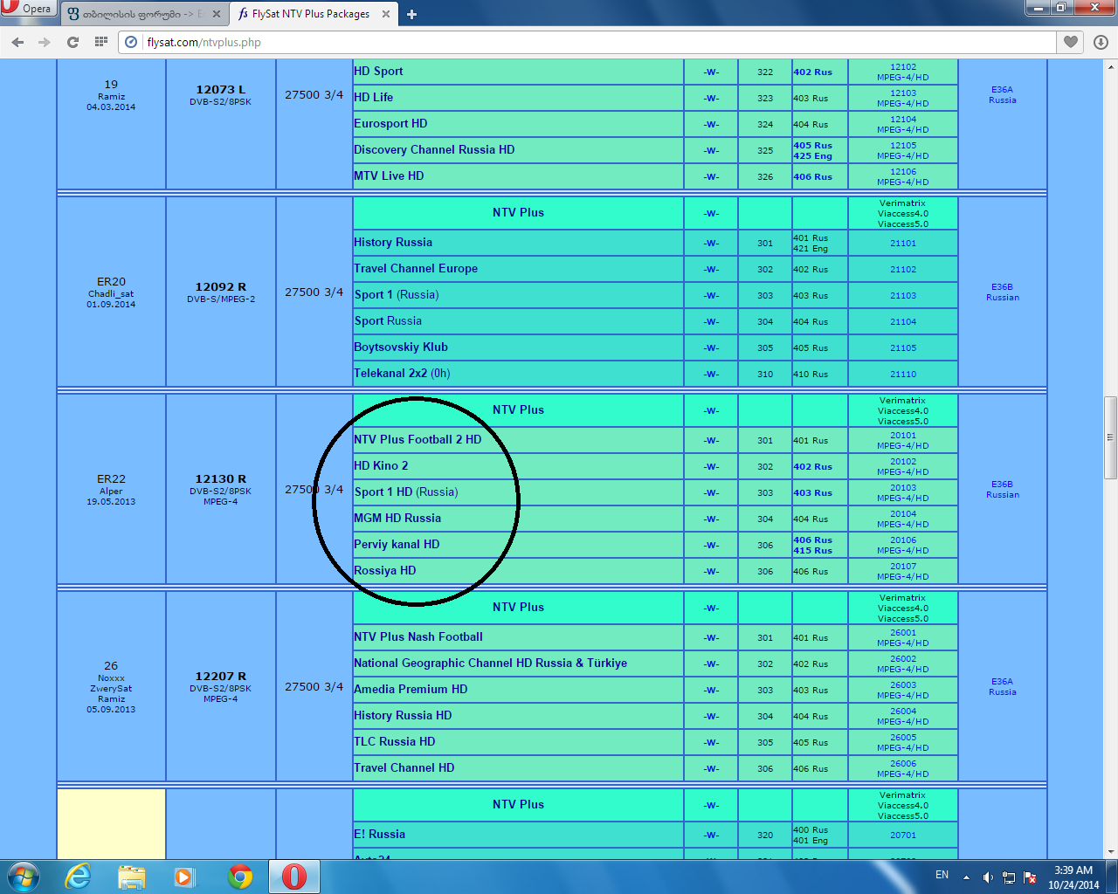1118x894 pixels.
Task: Click the Opera icon in the taskbar
Action: click(x=294, y=877)
